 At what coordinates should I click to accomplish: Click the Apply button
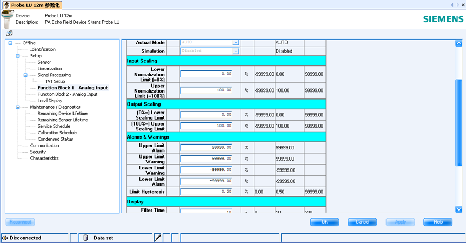point(401,222)
